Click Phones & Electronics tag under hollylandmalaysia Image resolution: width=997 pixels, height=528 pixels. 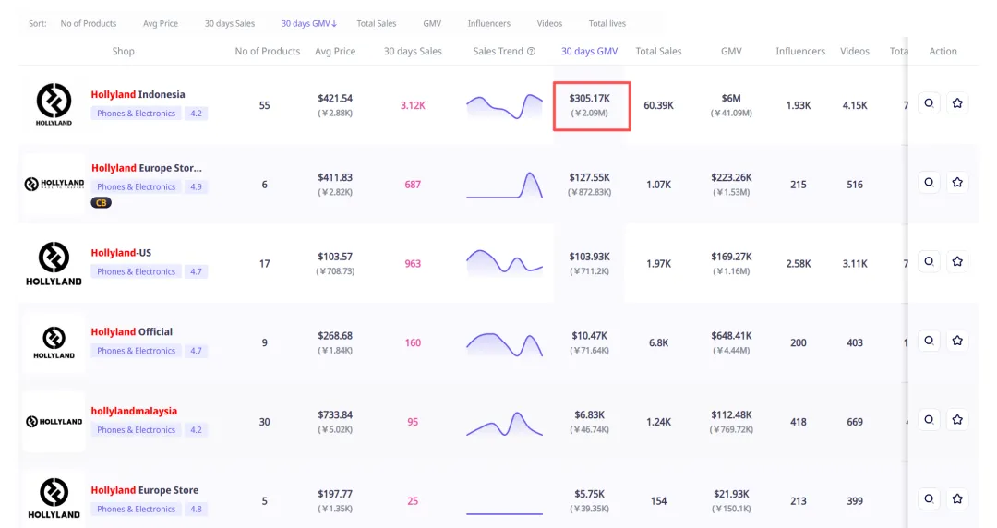click(136, 430)
